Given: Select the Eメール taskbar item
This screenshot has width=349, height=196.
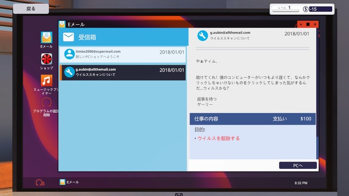Looking at the screenshot, I should [69, 182].
